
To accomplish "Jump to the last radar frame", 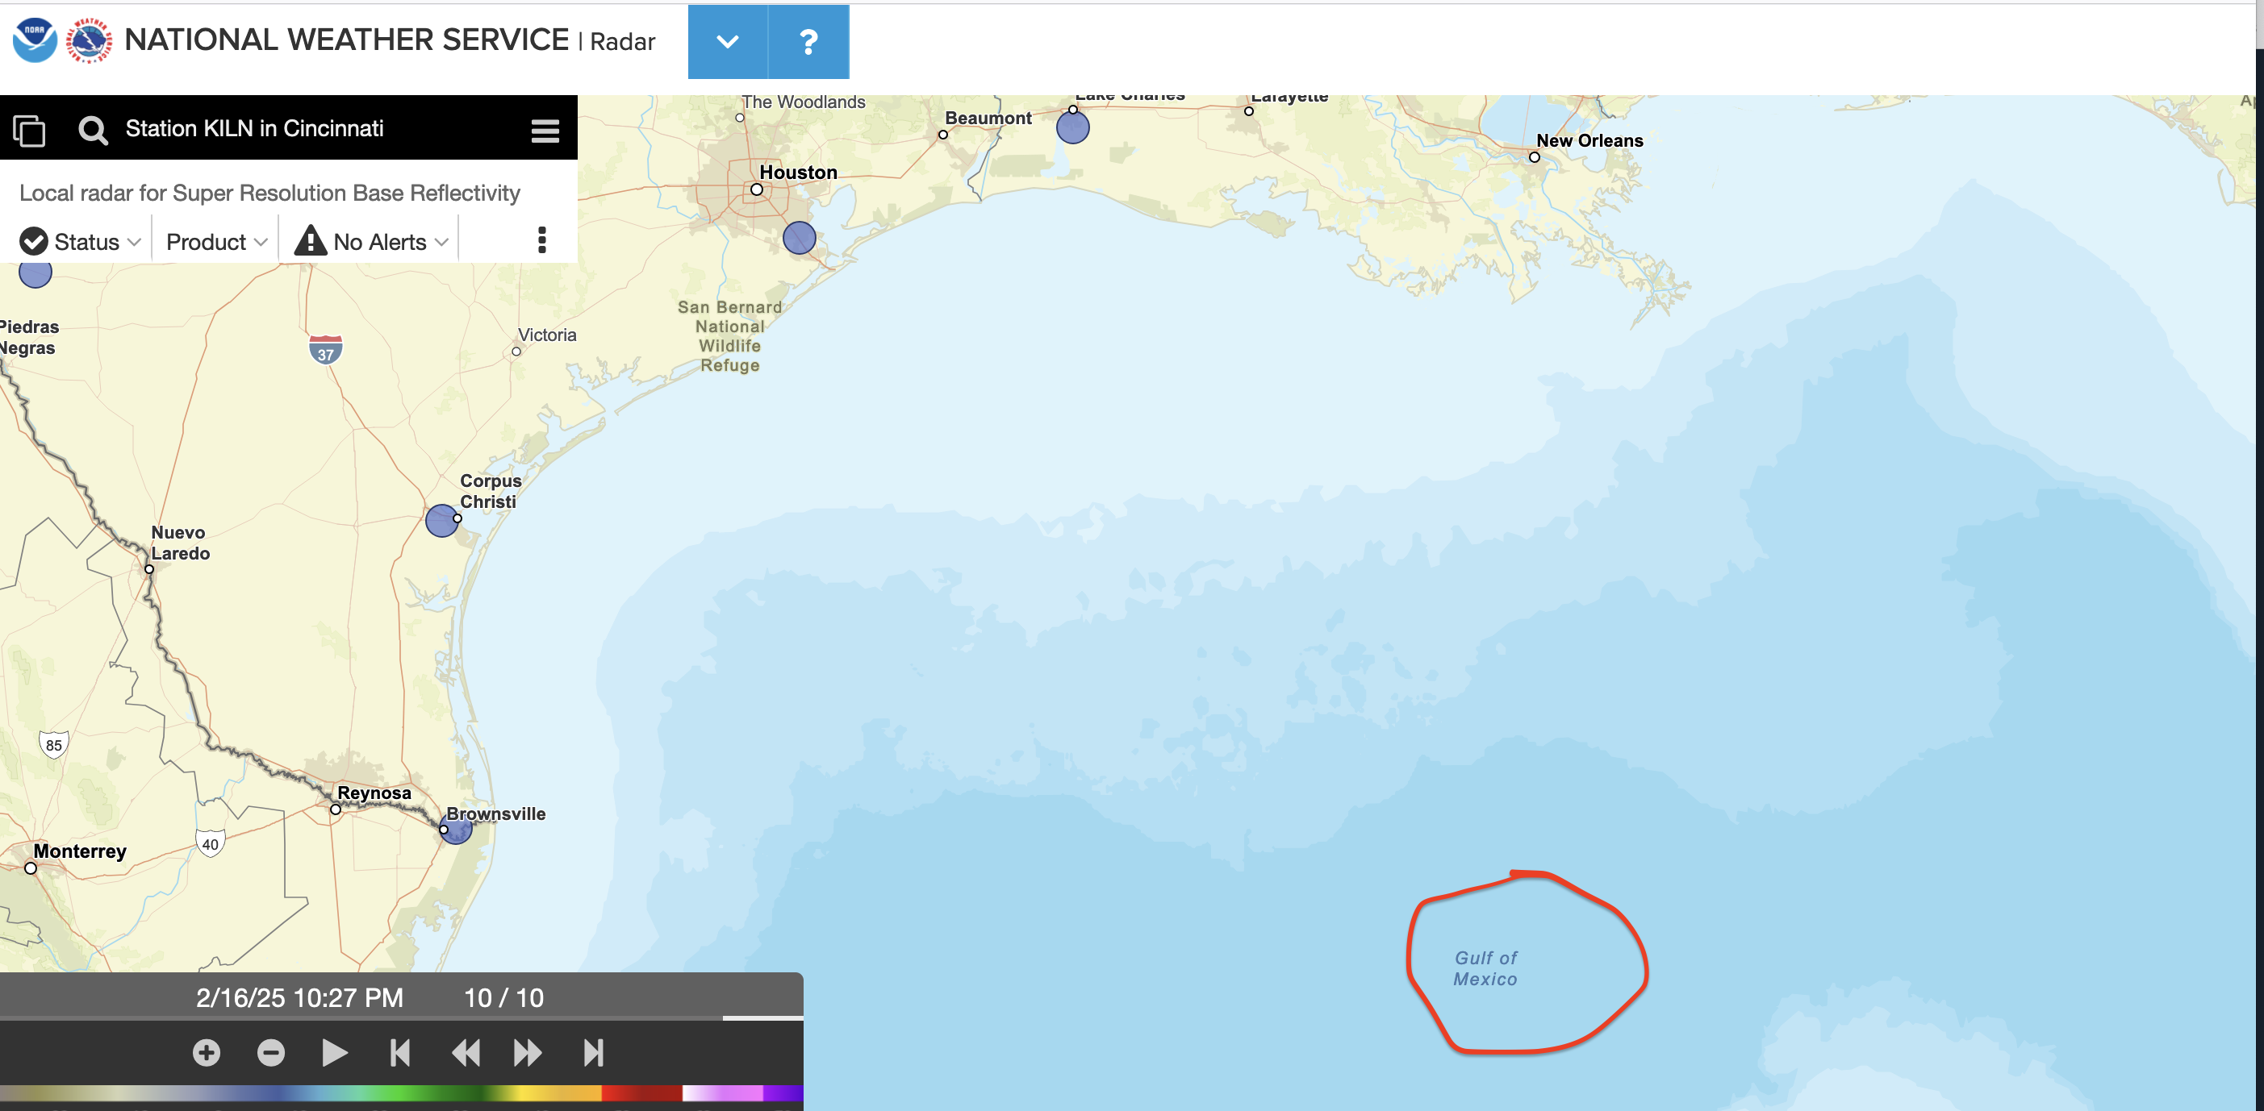I will (593, 1052).
